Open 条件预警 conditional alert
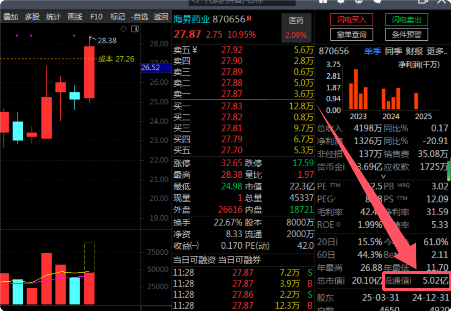The image size is (451, 311). click(407, 35)
